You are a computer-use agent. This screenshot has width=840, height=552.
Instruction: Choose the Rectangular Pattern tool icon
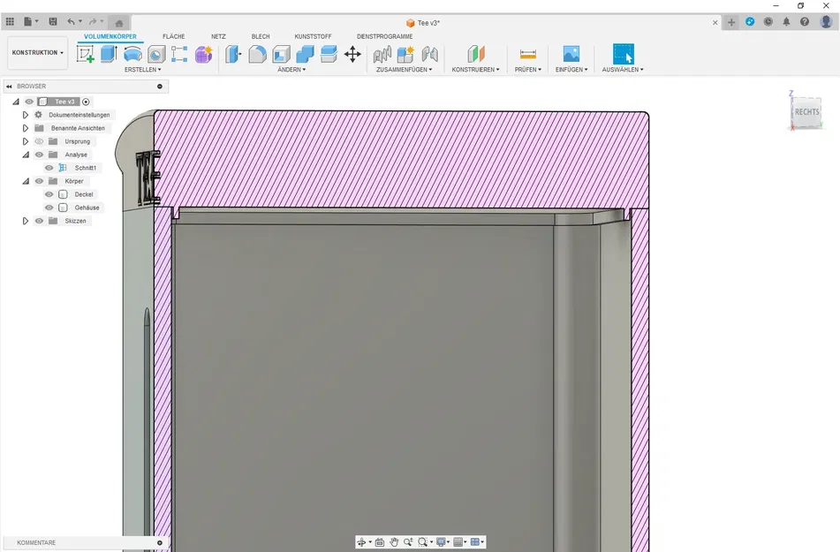(x=179, y=54)
